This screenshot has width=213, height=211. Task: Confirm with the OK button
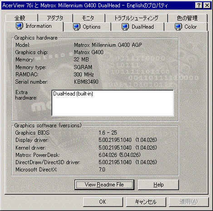click(103, 202)
